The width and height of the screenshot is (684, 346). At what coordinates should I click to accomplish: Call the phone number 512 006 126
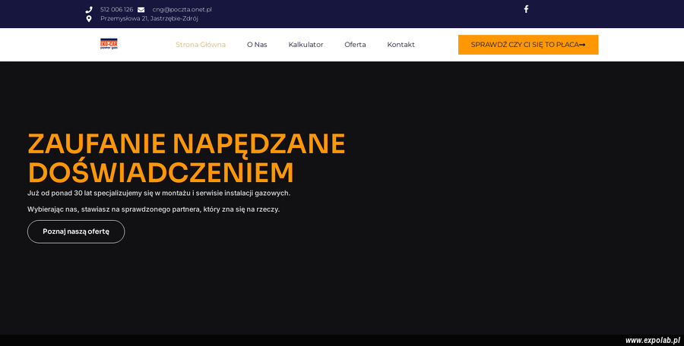tap(116, 10)
